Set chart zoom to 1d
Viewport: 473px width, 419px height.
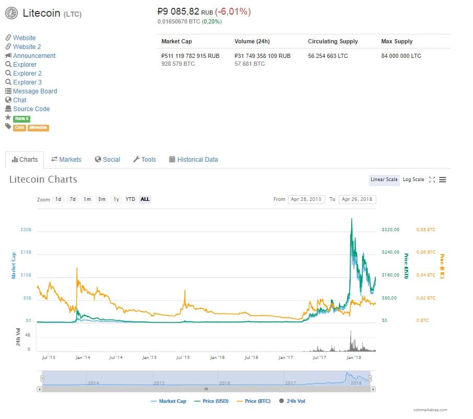58,199
